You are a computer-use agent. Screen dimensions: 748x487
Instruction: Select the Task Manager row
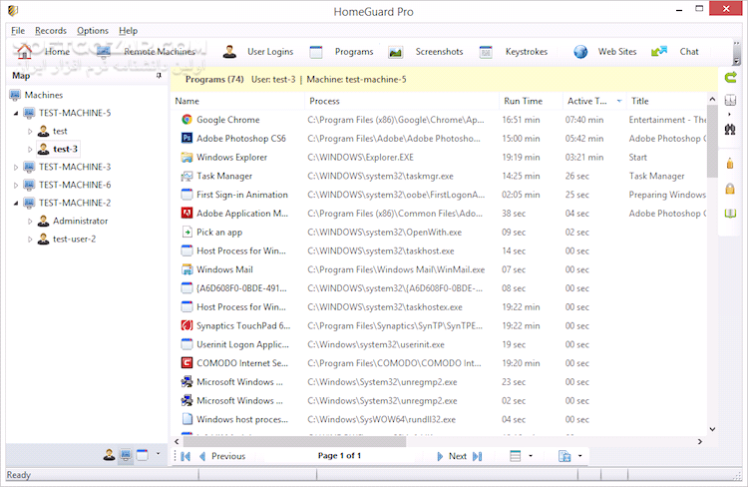pyautogui.click(x=439, y=177)
